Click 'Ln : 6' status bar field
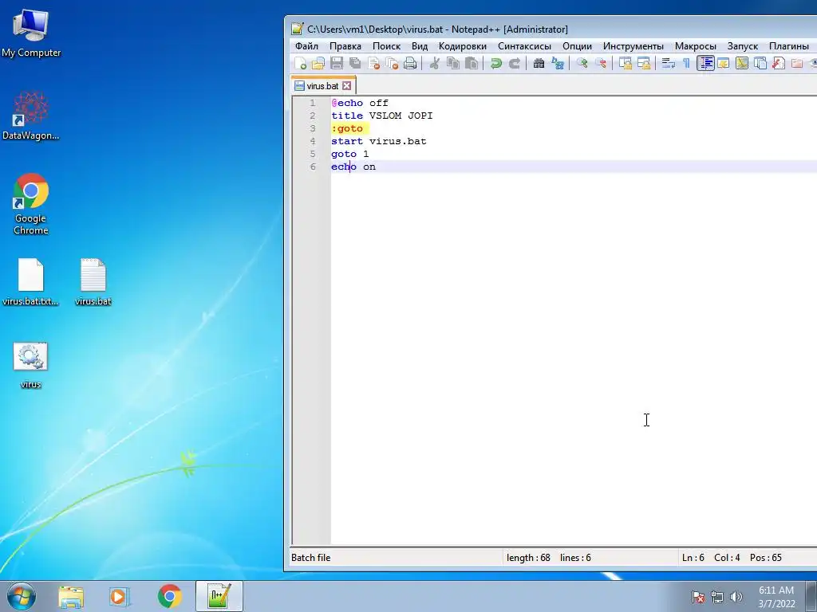Image resolution: width=817 pixels, height=612 pixels. coord(693,557)
